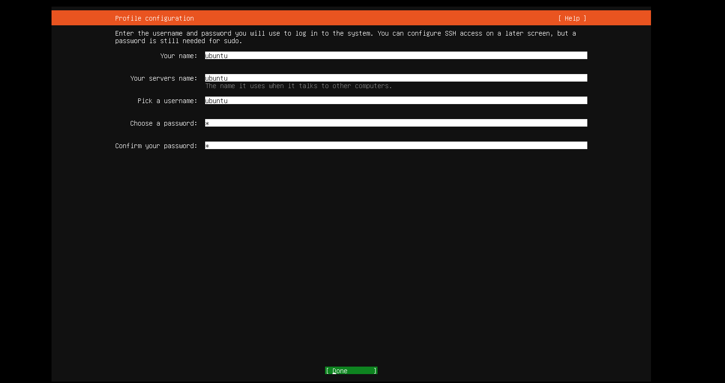
Task: Click the hint text about talking to computers
Action: click(298, 86)
